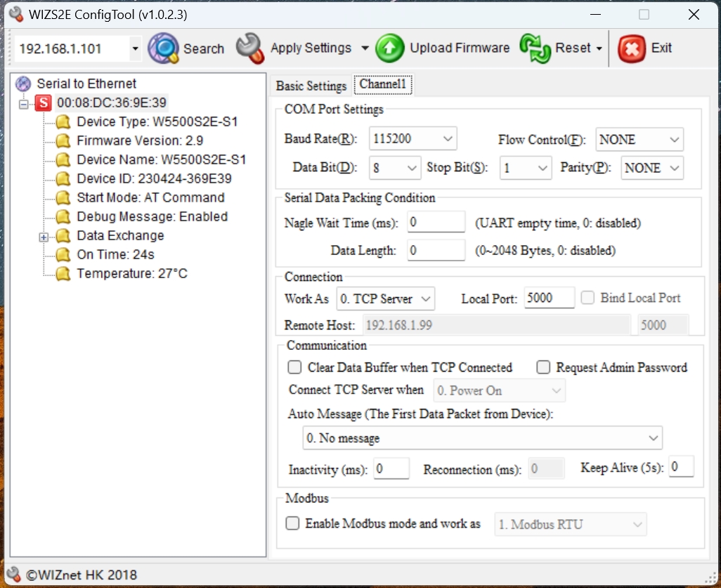Click the folder icon beside Debug Message
This screenshot has width=721, height=588.
pyautogui.click(x=63, y=216)
